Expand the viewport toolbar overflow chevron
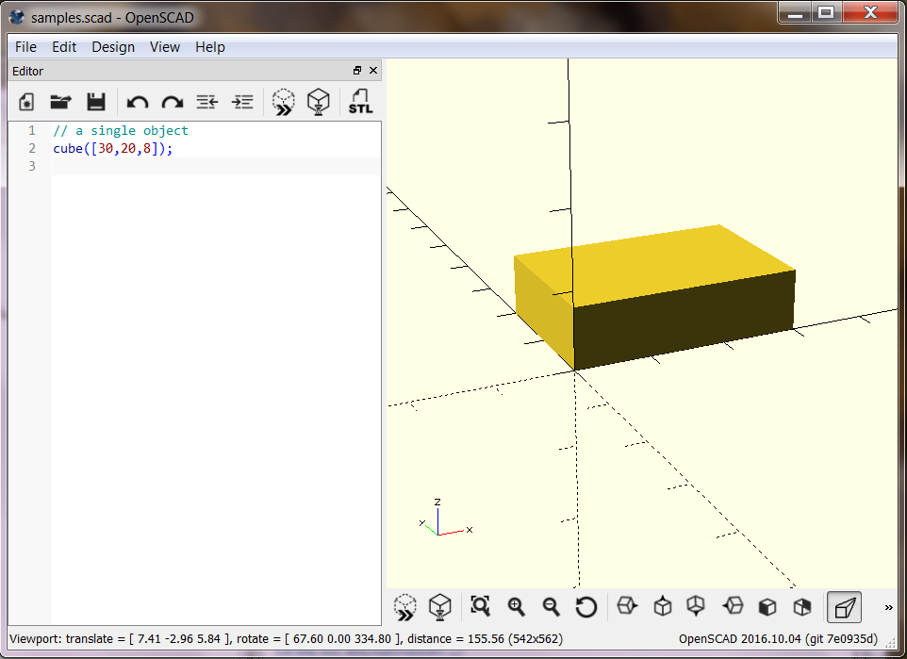Image resolution: width=907 pixels, height=659 pixels. [x=888, y=607]
